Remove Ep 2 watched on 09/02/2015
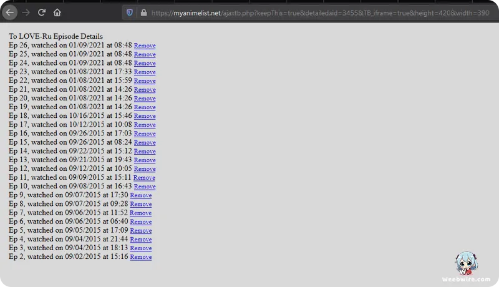 coord(141,257)
